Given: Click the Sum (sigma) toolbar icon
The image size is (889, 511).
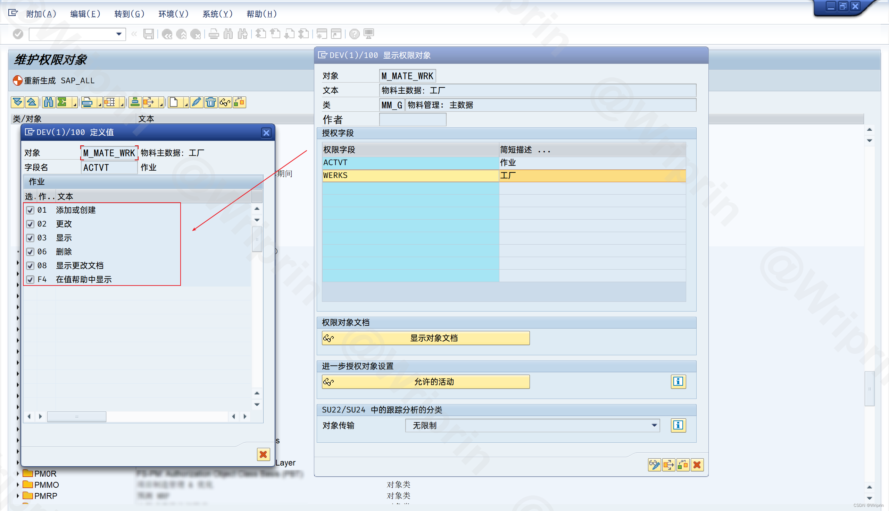Looking at the screenshot, I should coord(61,102).
